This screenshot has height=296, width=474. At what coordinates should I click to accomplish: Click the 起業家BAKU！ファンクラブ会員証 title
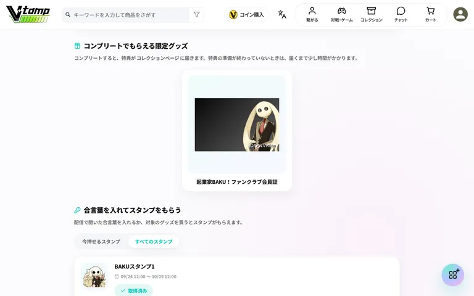tap(237, 182)
